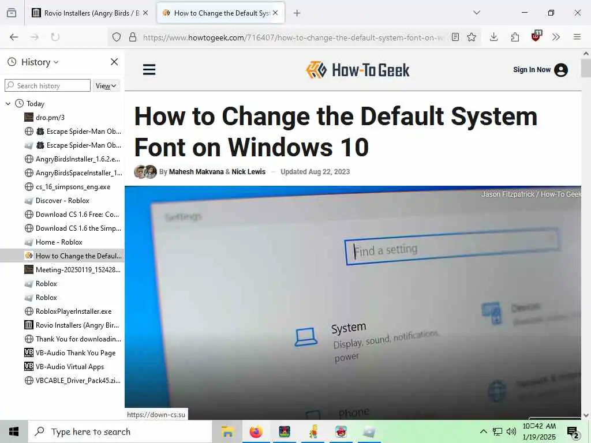The width and height of the screenshot is (591, 443).
Task: Toggle Reader View for this article
Action: coord(455,37)
